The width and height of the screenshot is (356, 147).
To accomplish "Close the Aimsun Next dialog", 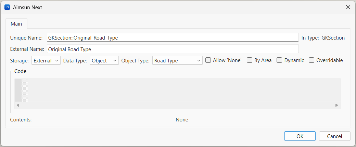I will pyautogui.click(x=348, y=7).
